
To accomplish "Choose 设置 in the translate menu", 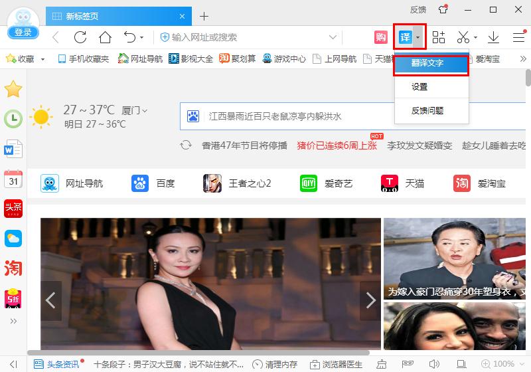I will pos(419,87).
